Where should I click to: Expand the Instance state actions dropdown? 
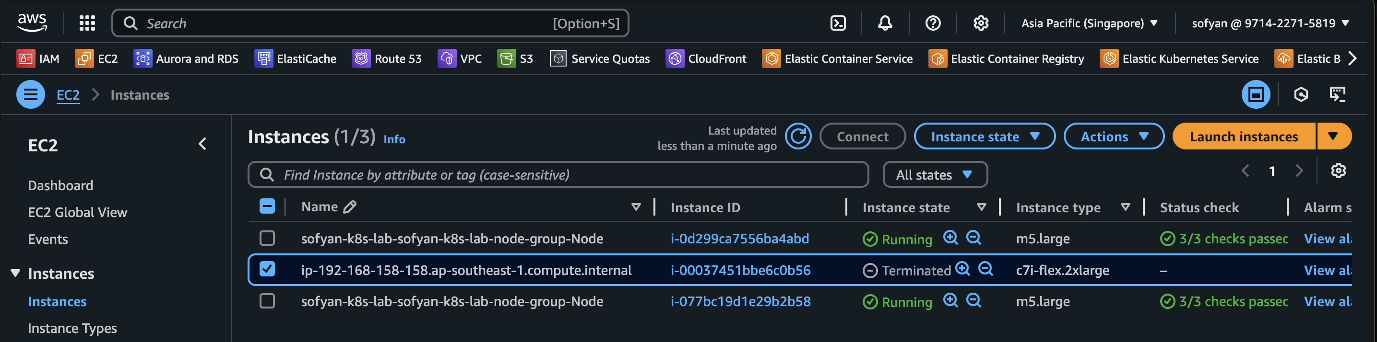click(985, 137)
